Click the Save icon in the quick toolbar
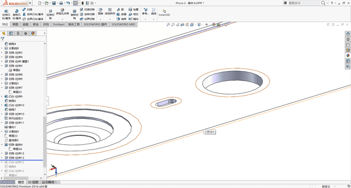The image size is (351, 188). click(54, 3)
